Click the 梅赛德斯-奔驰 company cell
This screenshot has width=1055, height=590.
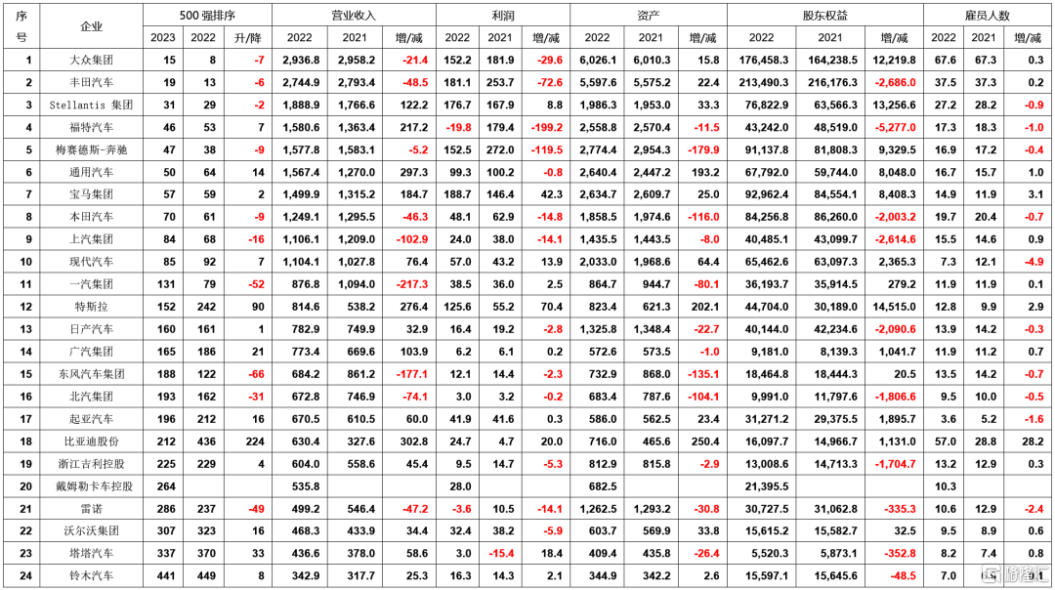click(x=92, y=150)
